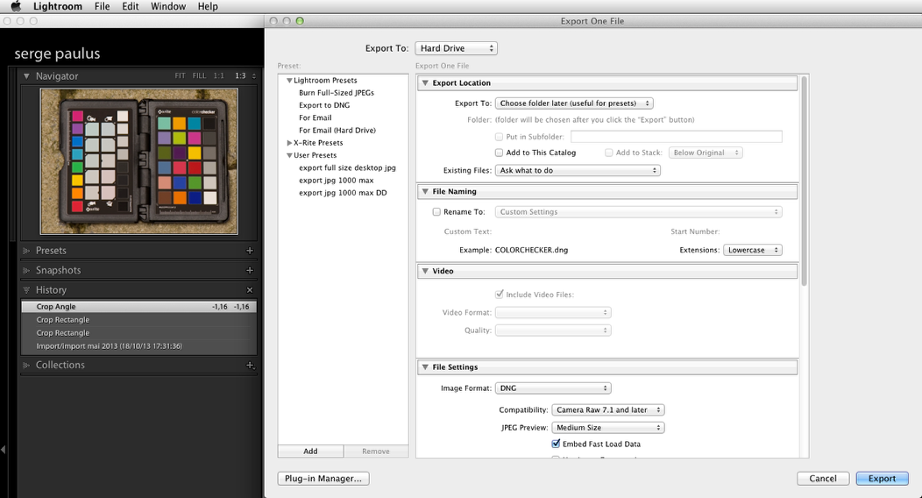Select Burn Full-Sized JPEGs preset

[x=337, y=93]
